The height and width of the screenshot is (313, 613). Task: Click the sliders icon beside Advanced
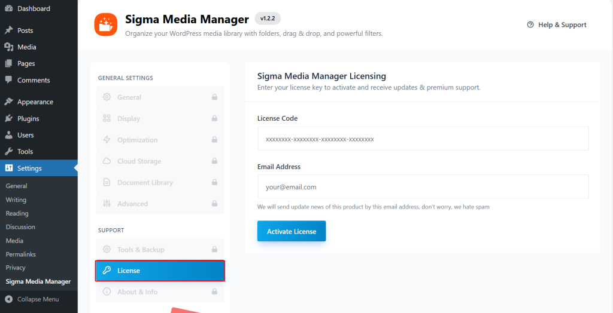coord(107,204)
